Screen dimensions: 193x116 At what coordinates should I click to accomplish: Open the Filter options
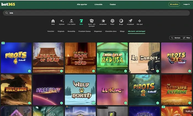click(x=187, y=38)
